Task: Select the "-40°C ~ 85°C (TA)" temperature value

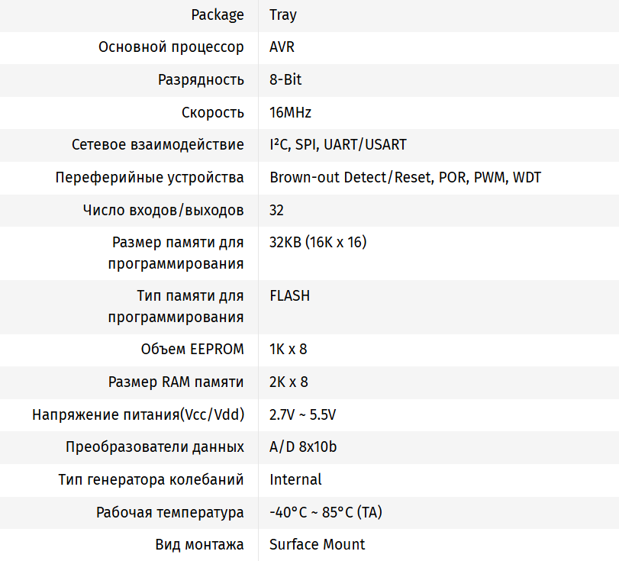Action: (326, 512)
